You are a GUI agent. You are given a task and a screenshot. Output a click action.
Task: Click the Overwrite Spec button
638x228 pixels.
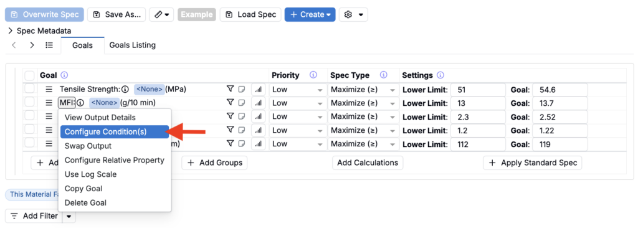coord(44,15)
